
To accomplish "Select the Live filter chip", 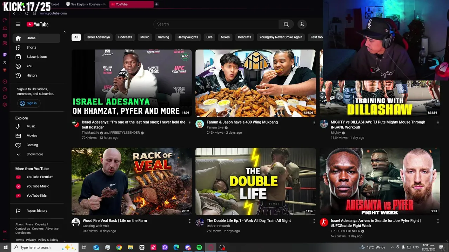I will pos(209,37).
